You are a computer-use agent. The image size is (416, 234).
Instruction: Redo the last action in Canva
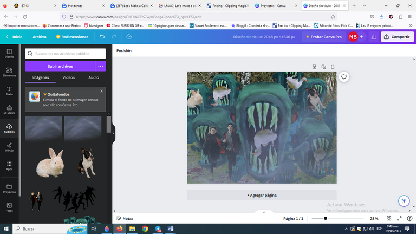click(x=114, y=37)
